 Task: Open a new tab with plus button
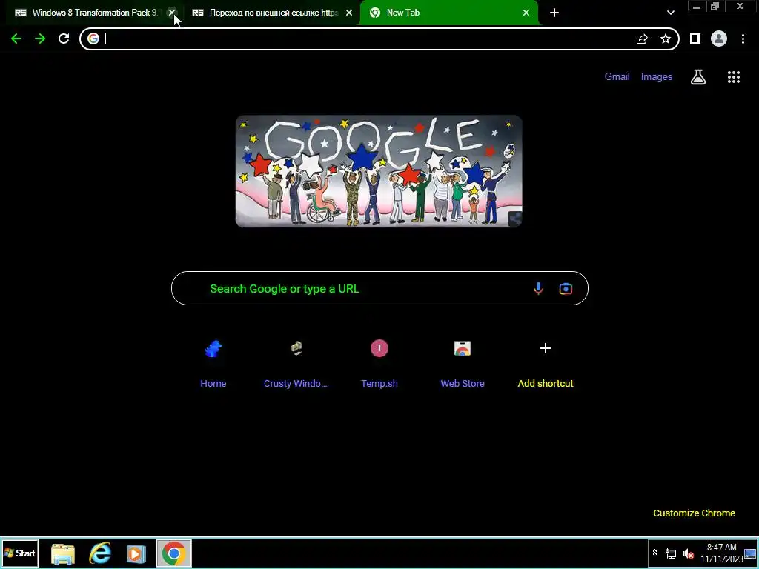click(554, 13)
